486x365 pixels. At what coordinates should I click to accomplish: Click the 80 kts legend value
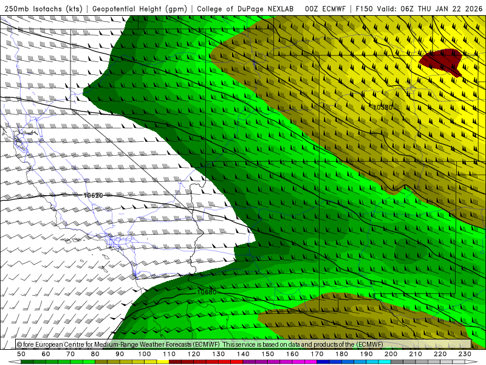click(x=95, y=354)
